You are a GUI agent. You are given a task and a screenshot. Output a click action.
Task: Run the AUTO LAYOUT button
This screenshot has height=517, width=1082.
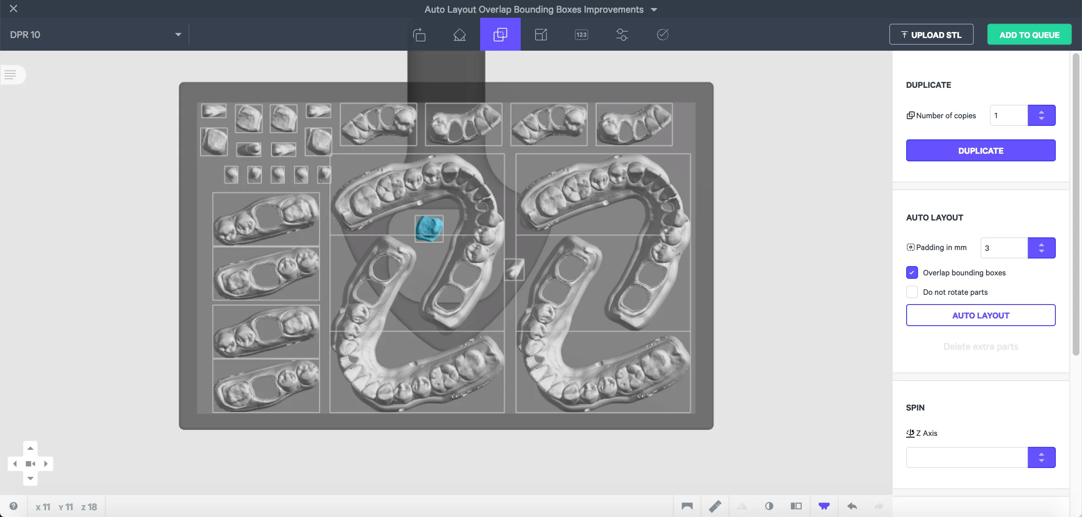point(981,315)
